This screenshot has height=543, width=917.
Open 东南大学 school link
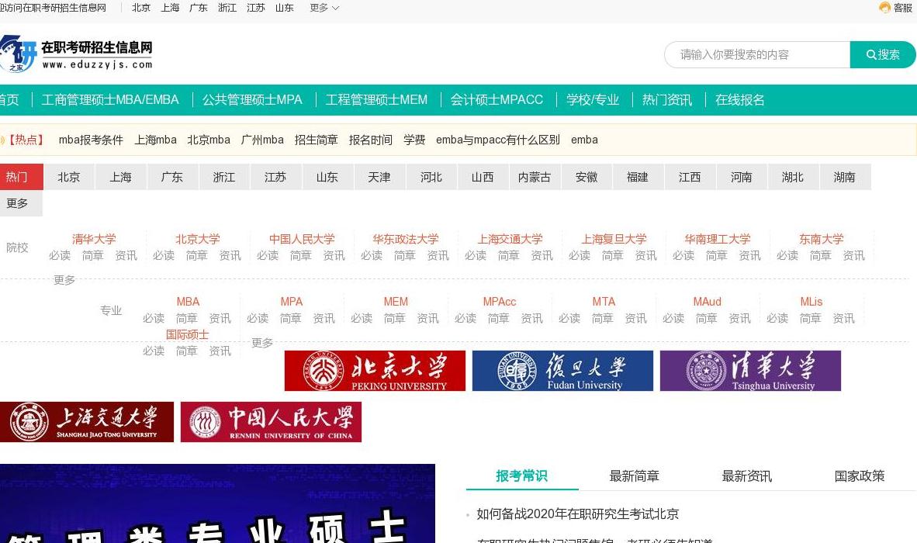[x=822, y=239]
